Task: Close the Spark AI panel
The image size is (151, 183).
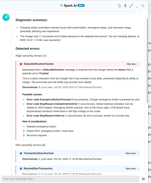Action: click(x=143, y=6)
